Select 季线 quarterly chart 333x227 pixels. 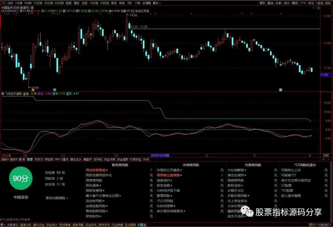(x=114, y=3)
